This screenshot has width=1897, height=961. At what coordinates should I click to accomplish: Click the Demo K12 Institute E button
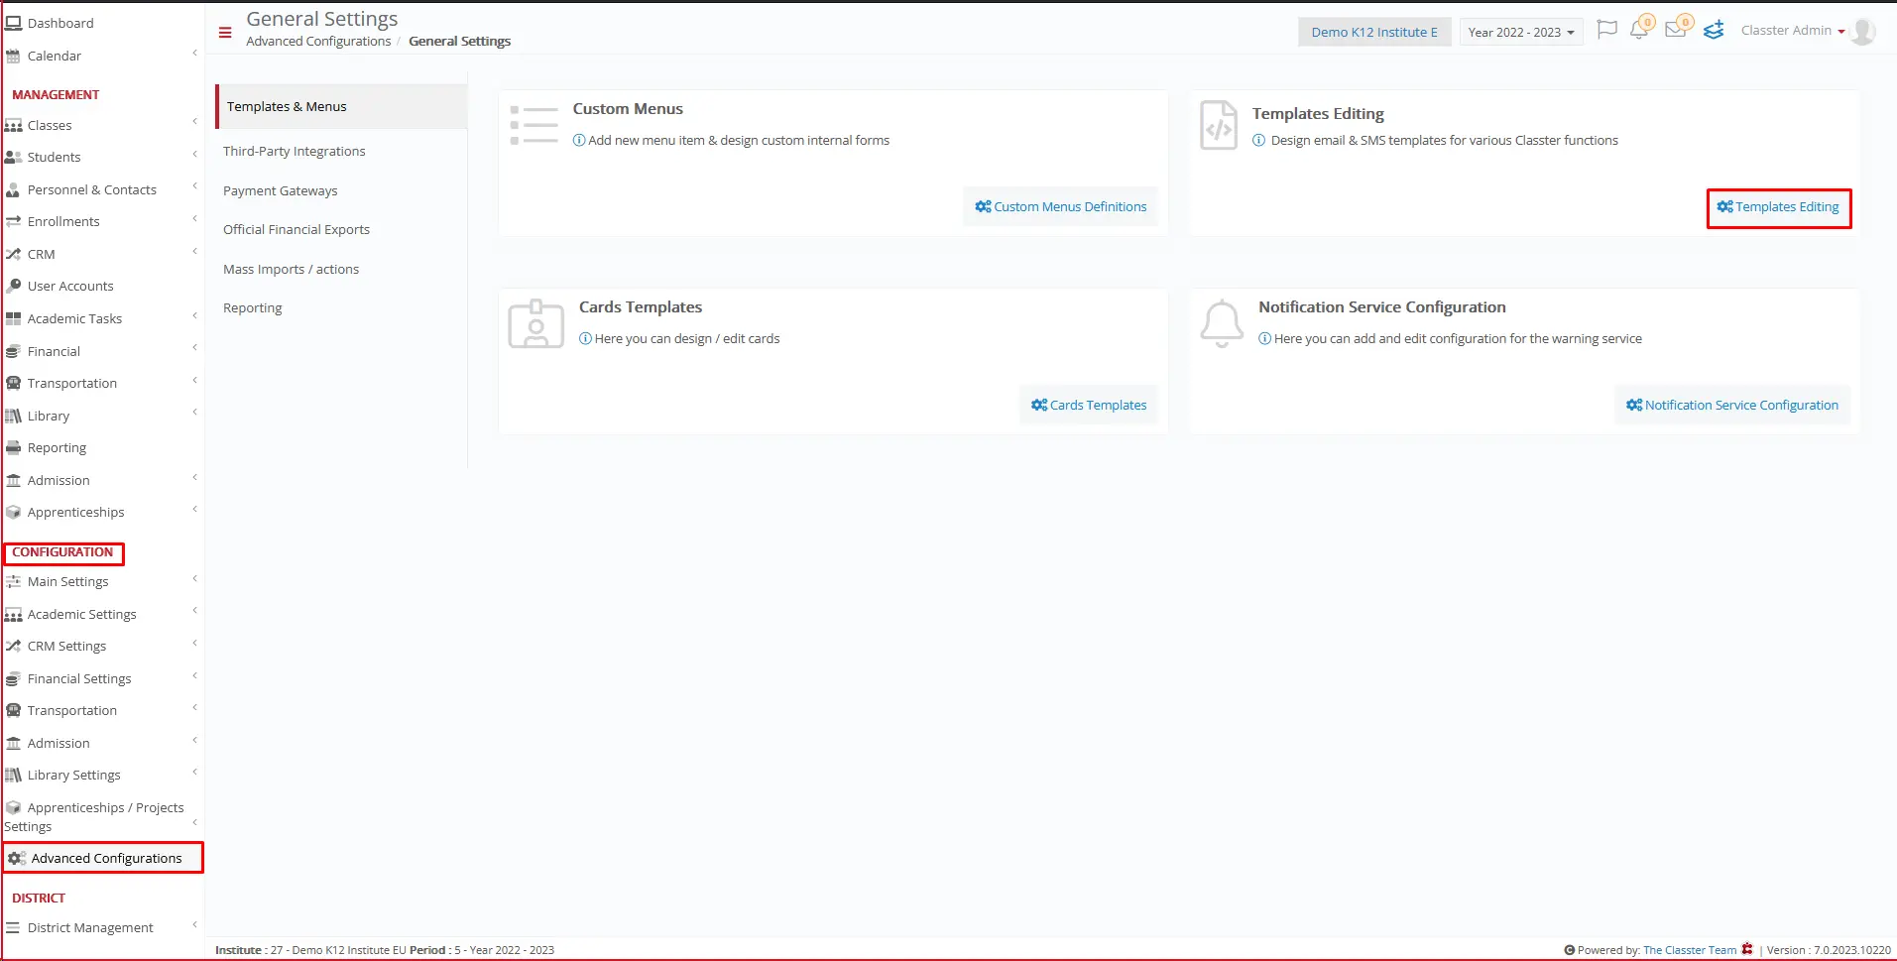(x=1374, y=32)
